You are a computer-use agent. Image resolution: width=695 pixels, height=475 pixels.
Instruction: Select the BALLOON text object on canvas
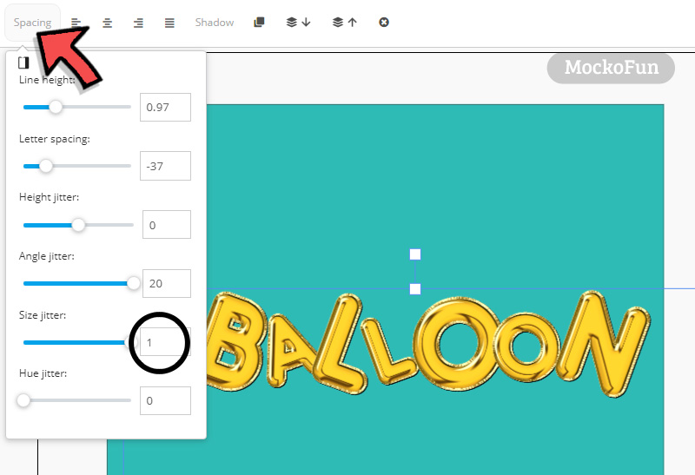[x=427, y=344]
